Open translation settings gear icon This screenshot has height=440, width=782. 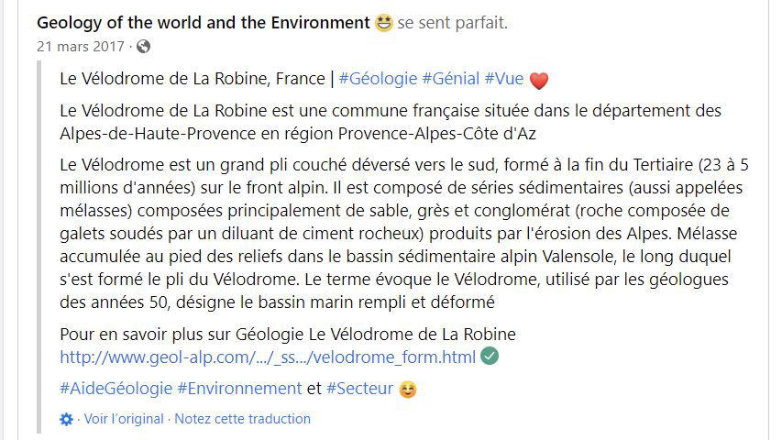(x=66, y=419)
